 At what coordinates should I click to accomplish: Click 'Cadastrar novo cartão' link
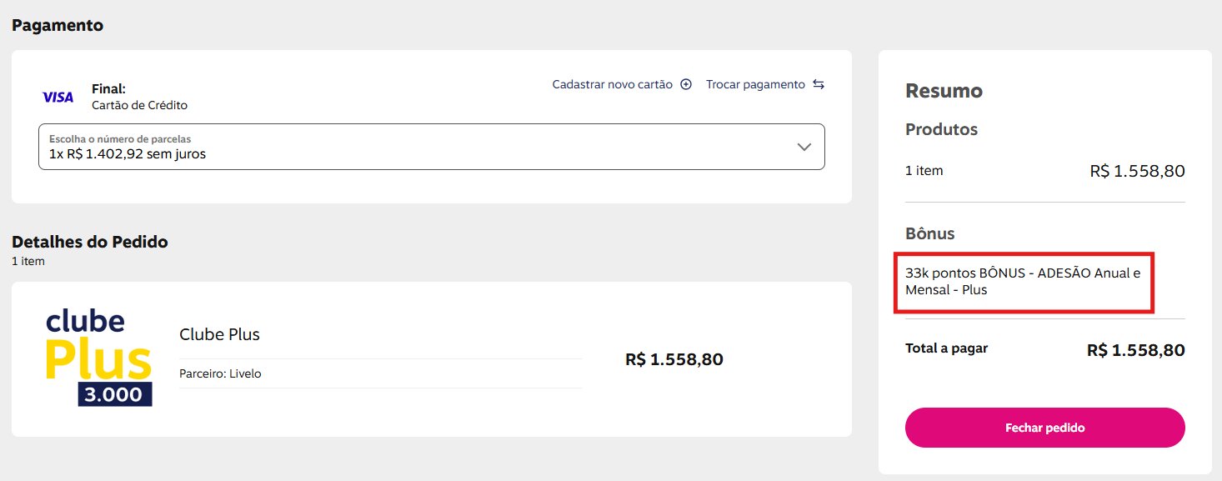pyautogui.click(x=612, y=84)
